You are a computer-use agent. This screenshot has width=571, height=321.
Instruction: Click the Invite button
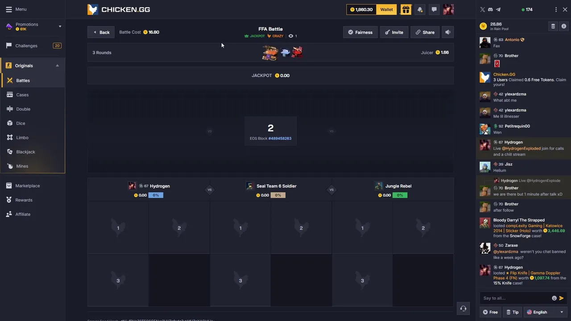(394, 32)
